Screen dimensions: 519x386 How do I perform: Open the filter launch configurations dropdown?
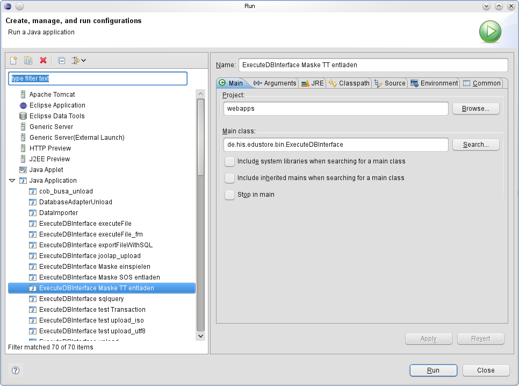[x=78, y=60]
